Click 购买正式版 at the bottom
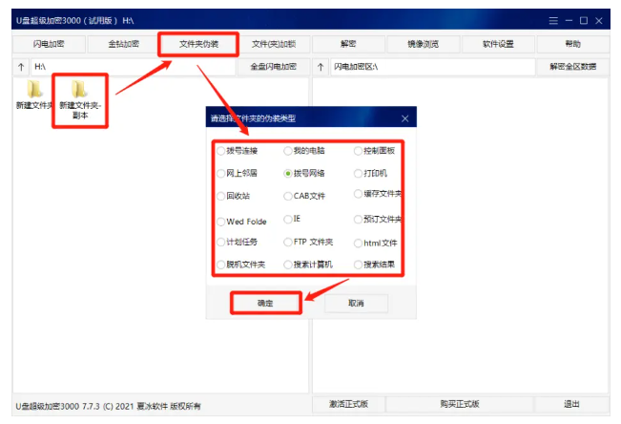 click(459, 405)
